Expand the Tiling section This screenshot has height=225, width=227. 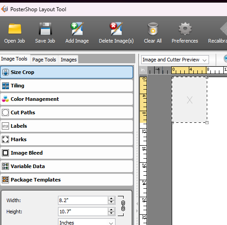(67, 86)
